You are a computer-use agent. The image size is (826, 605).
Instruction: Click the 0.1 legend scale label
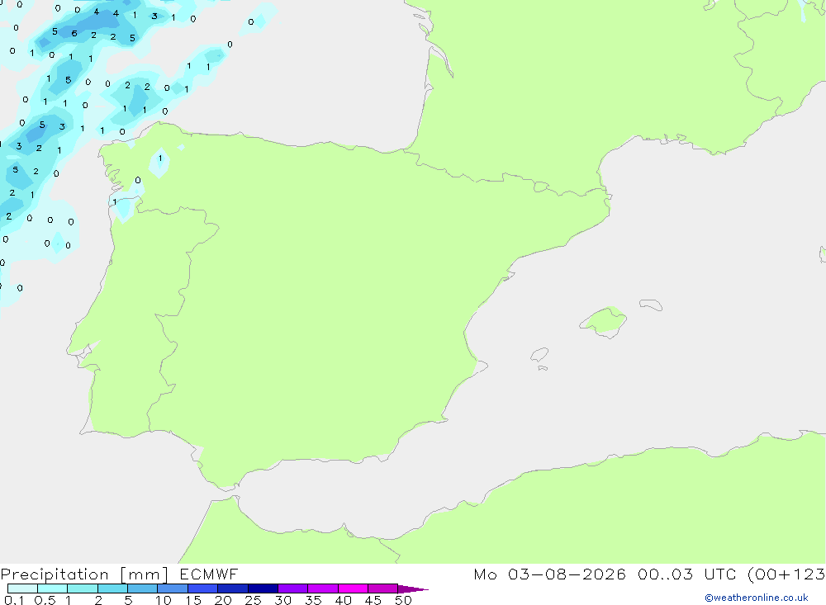pyautogui.click(x=14, y=600)
